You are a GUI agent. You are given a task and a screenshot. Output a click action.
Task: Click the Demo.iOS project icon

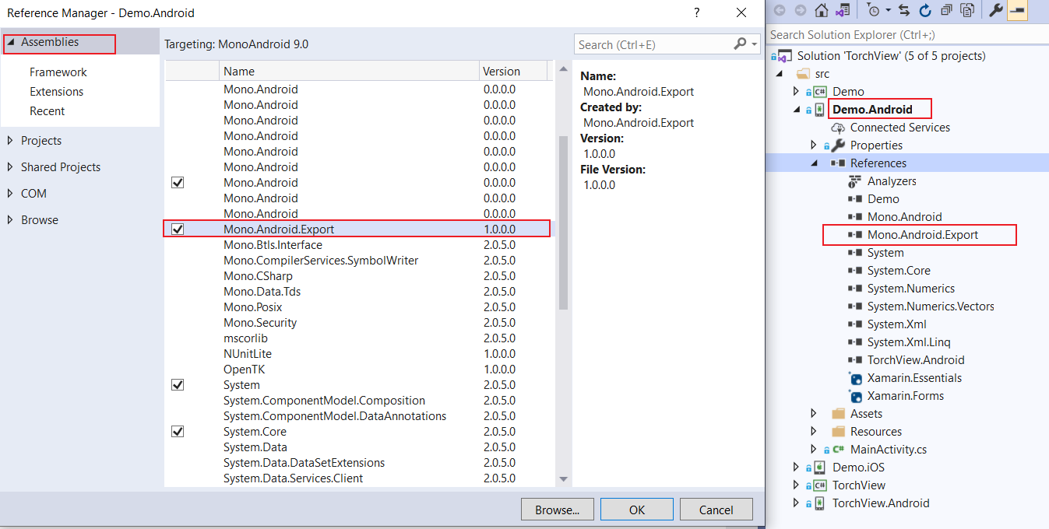click(x=820, y=468)
